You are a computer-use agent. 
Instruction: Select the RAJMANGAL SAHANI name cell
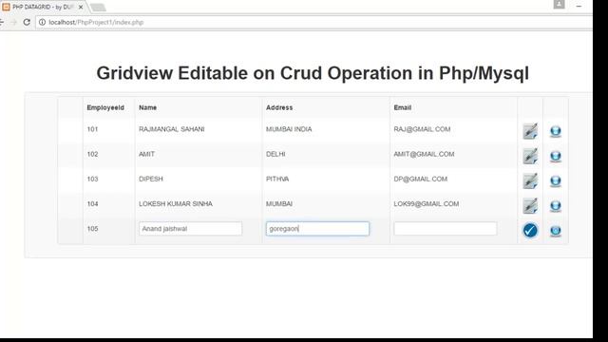coord(172,129)
